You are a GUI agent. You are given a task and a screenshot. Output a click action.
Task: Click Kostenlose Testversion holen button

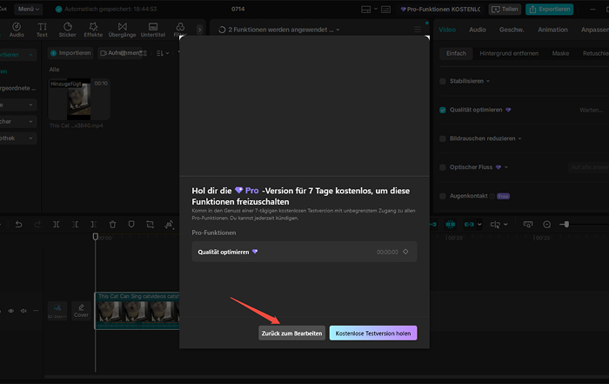(x=373, y=333)
